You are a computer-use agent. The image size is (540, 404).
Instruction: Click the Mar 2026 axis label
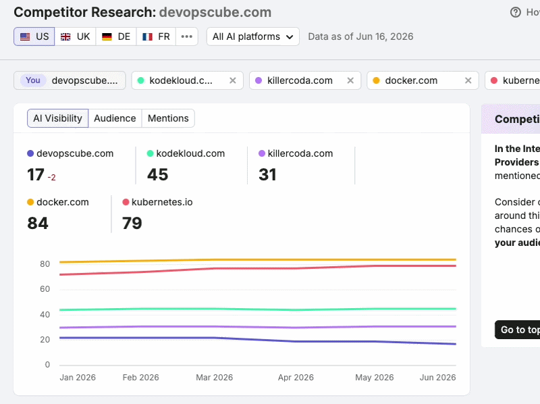[x=214, y=378]
